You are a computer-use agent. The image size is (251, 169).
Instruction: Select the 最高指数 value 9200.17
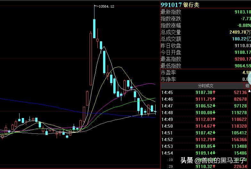click(243, 59)
